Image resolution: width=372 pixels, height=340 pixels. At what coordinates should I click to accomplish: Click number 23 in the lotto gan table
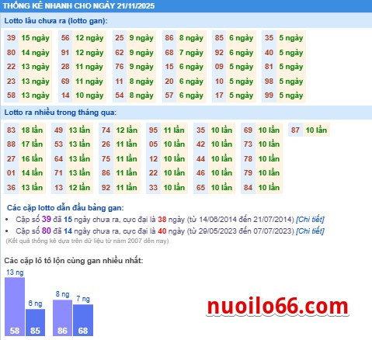coord(11,82)
